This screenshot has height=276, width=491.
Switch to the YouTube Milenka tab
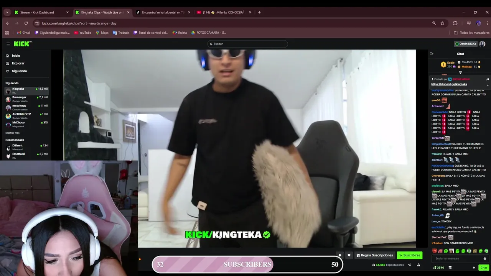click(x=224, y=12)
